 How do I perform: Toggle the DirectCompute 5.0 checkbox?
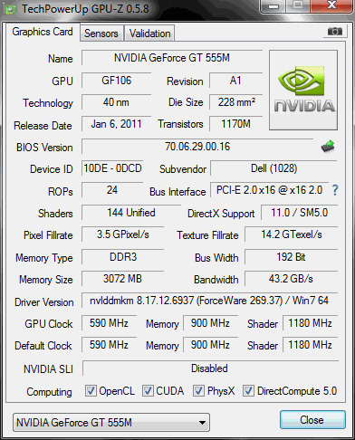(248, 391)
